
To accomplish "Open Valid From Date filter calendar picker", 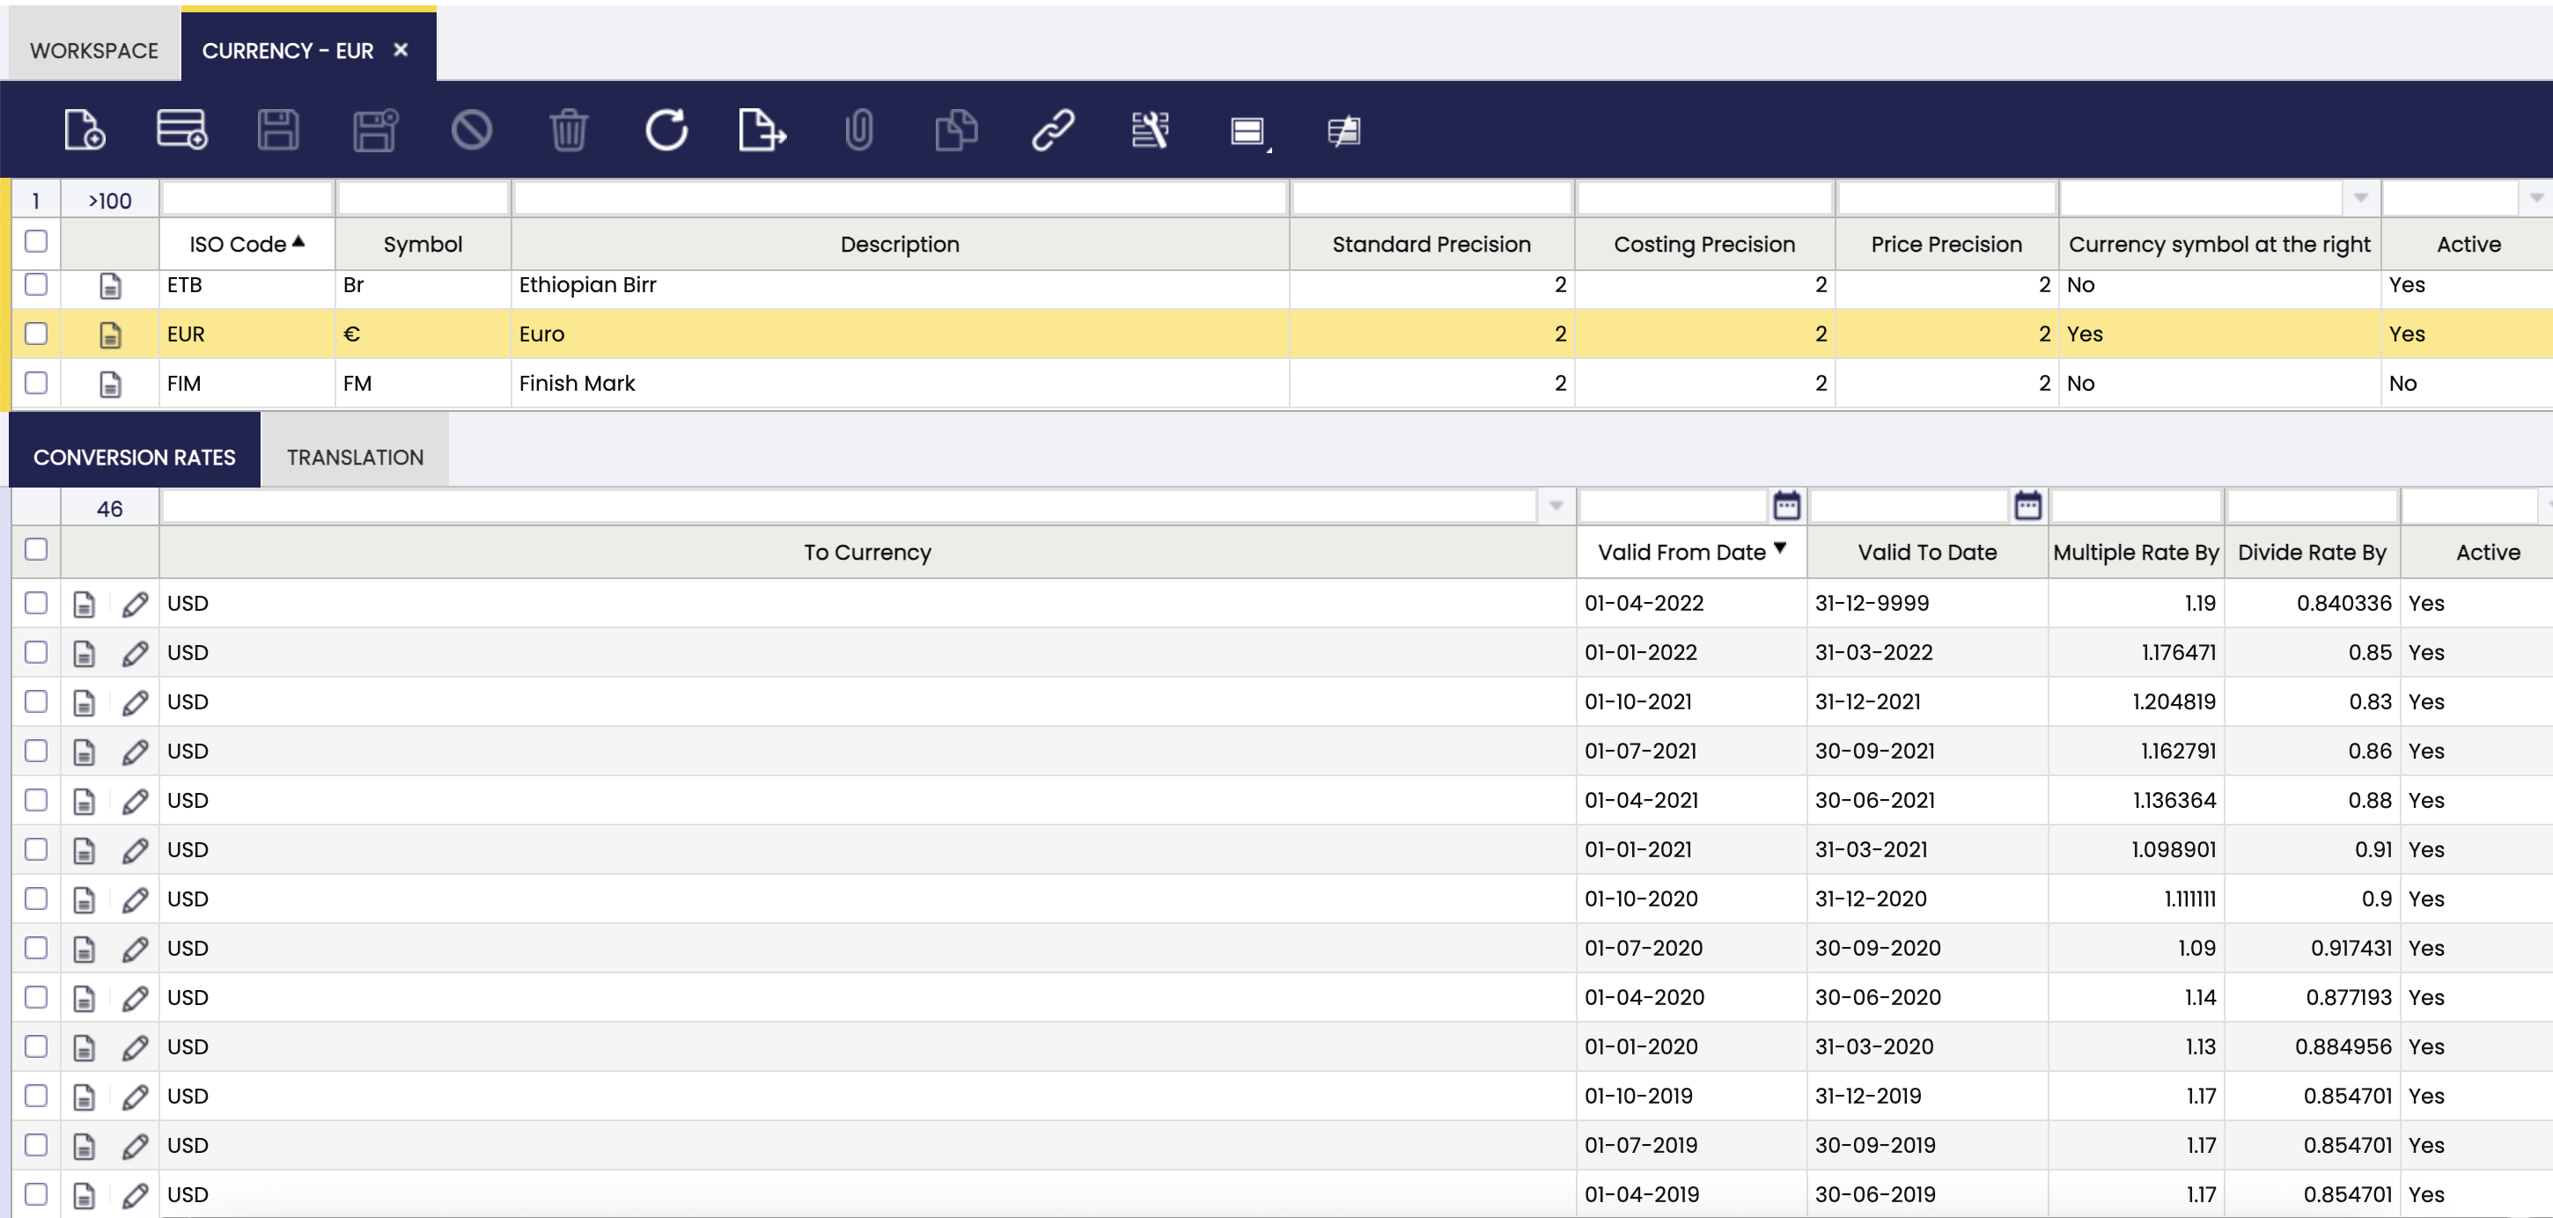I will [1786, 506].
